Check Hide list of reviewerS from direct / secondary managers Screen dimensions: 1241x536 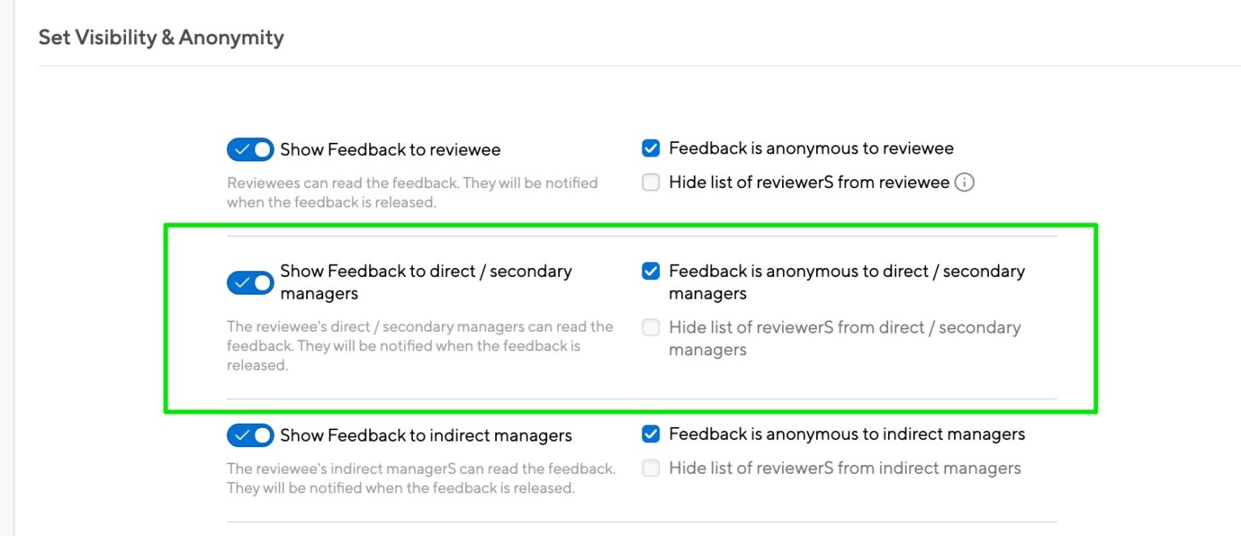click(650, 328)
